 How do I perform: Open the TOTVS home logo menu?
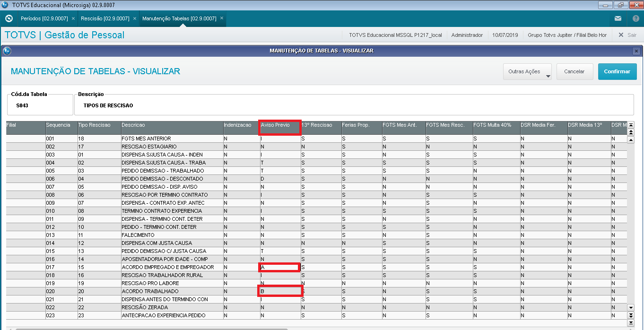pos(9,18)
